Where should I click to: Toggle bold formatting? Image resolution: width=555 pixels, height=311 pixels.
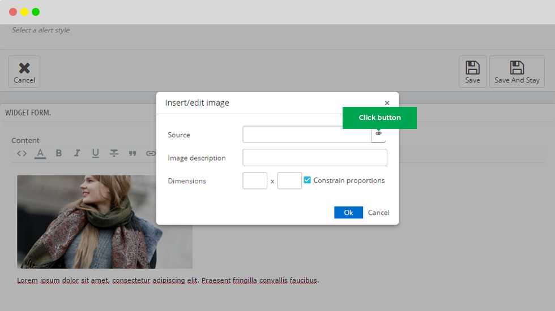59,153
